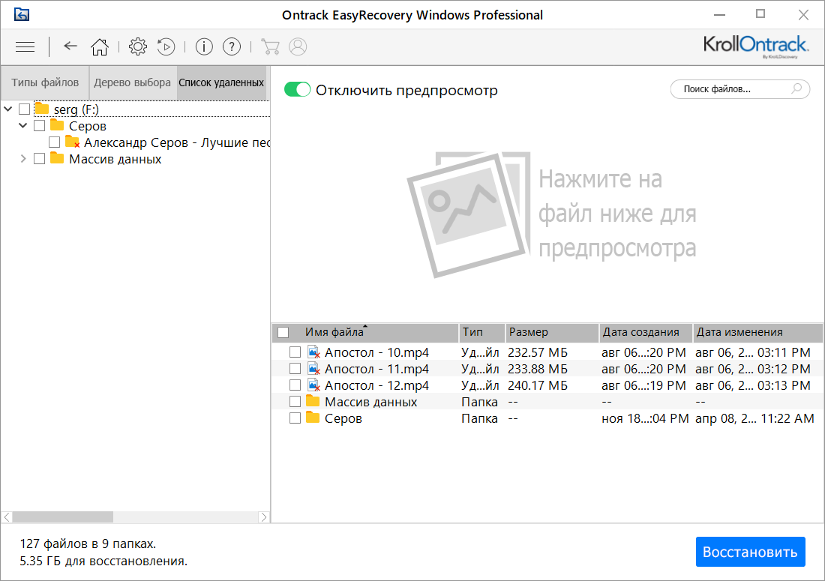Expand the Массив данных tree node
Viewport: 825px width, 581px height.
coord(22,159)
